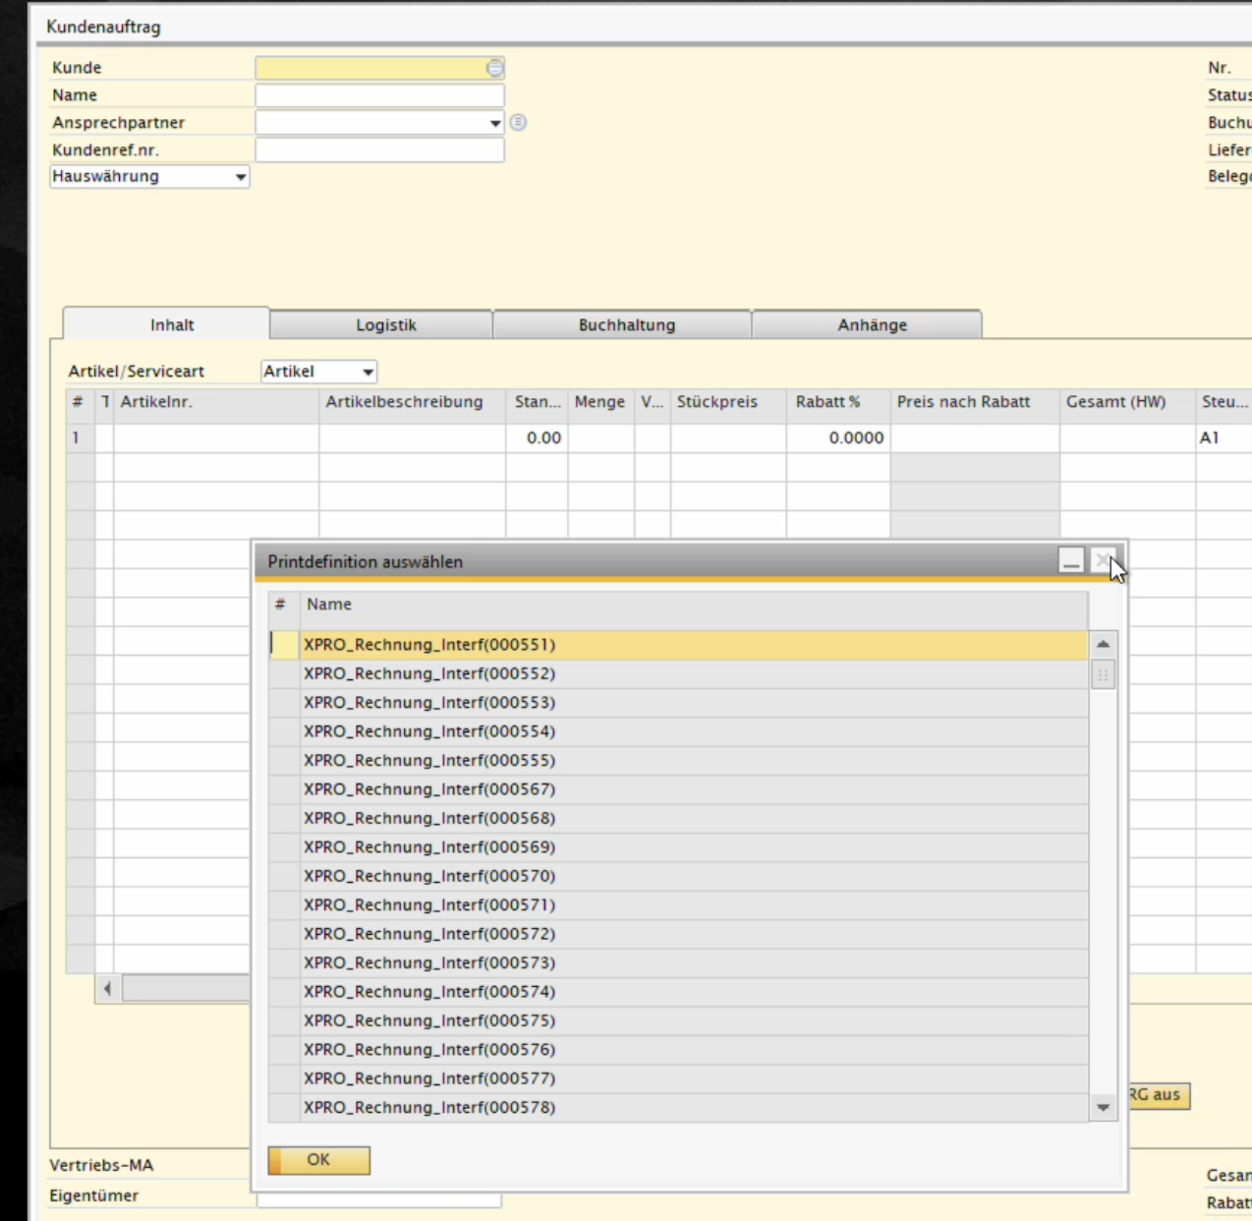Choose the XPRO_Rechnung_Interf(000570) print definition
This screenshot has width=1252, height=1221.
429,876
